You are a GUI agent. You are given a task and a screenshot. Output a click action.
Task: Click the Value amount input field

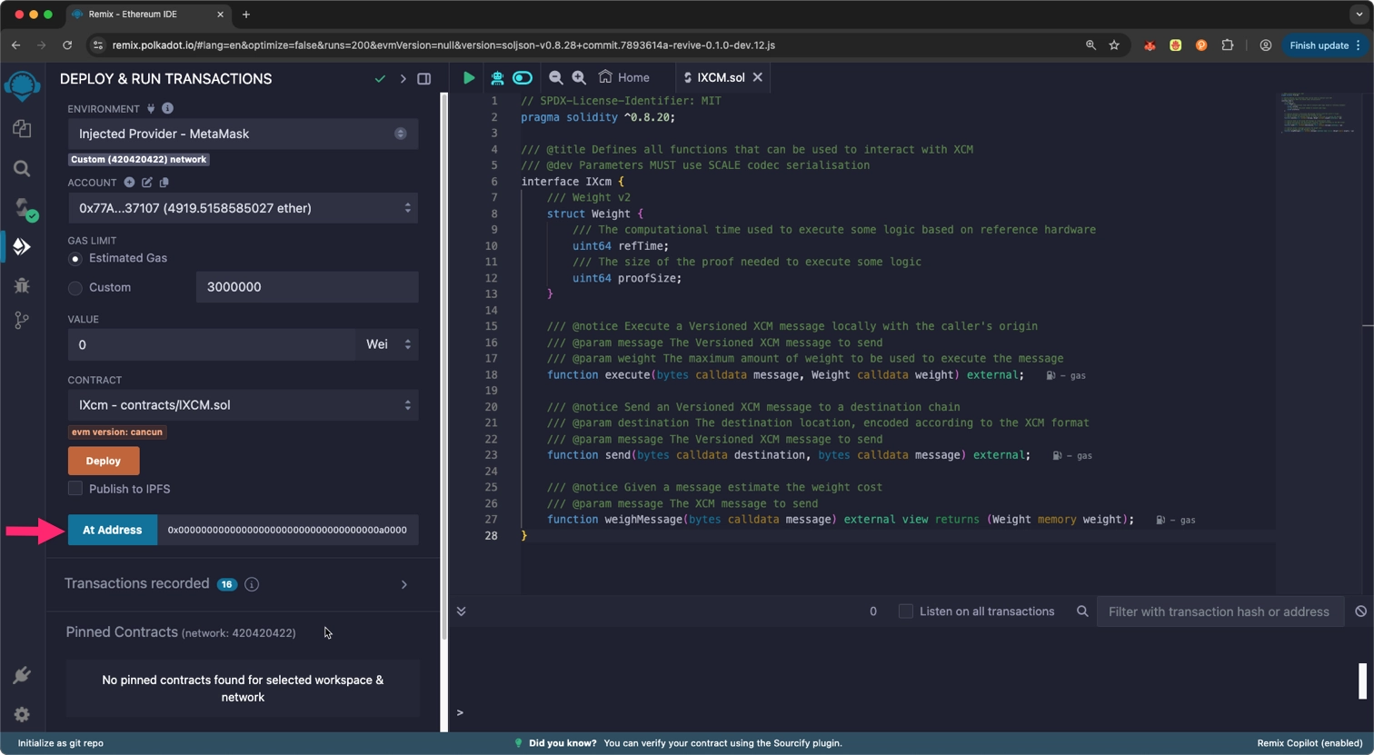click(211, 344)
